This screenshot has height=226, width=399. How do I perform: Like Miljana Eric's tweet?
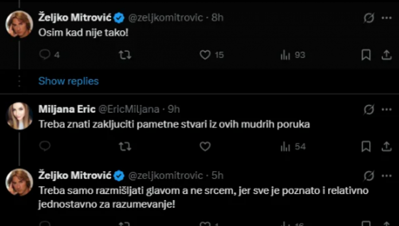[204, 146]
